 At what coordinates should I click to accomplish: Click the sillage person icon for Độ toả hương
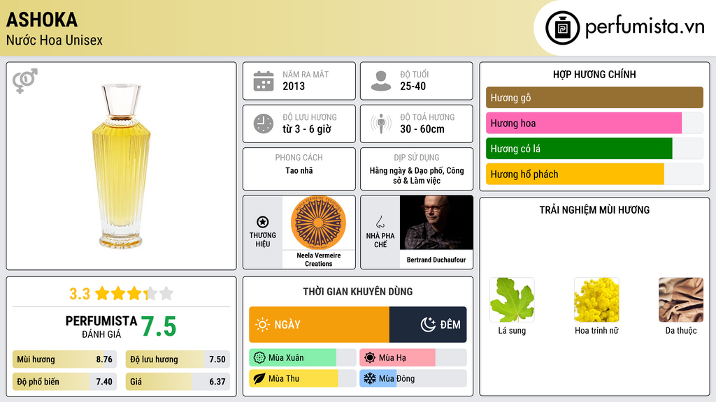tap(381, 124)
